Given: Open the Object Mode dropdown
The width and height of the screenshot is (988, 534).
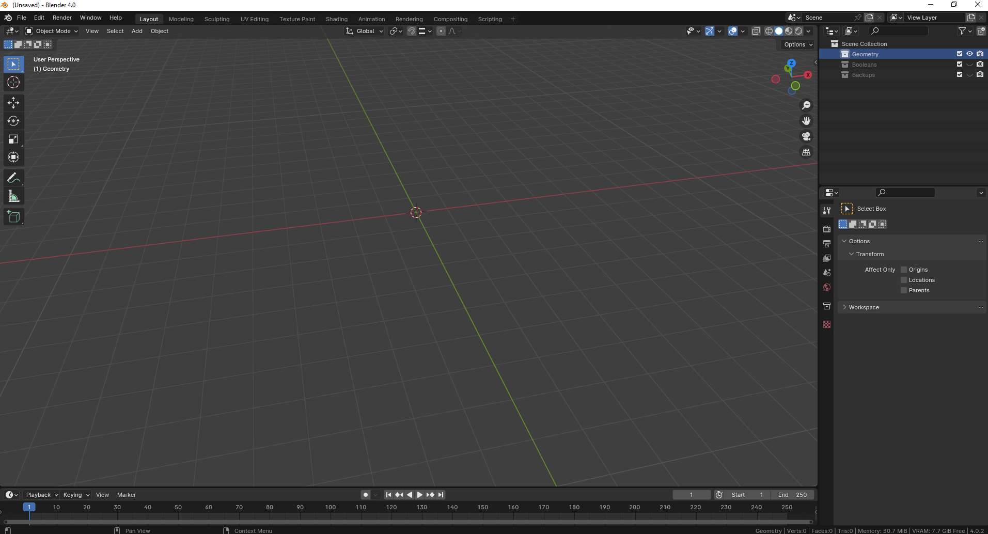Looking at the screenshot, I should pyautogui.click(x=52, y=31).
